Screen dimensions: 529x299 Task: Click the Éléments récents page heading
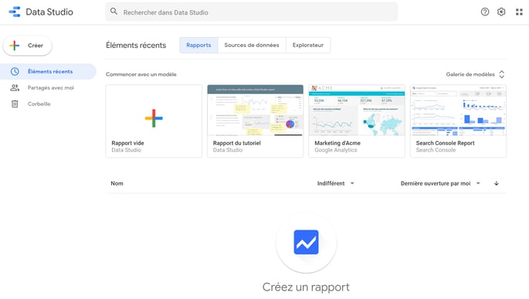(136, 45)
